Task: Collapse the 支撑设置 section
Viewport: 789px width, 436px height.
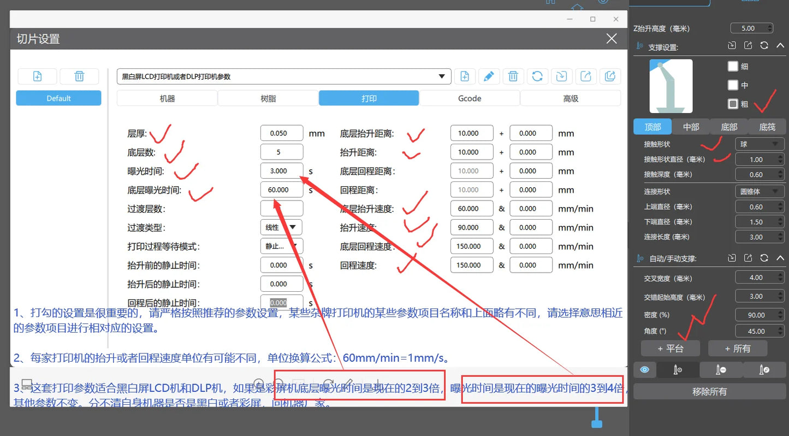Action: 780,45
